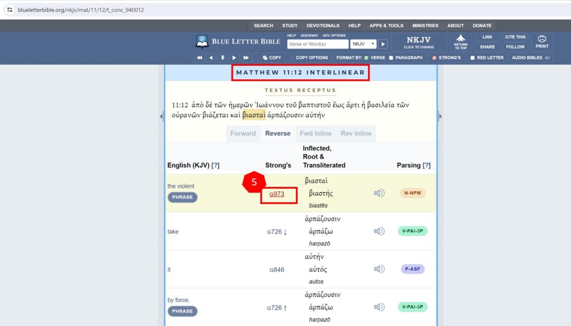Image resolution: width=571 pixels, height=326 pixels.
Task: Click the Copy Options button
Action: pos(312,57)
